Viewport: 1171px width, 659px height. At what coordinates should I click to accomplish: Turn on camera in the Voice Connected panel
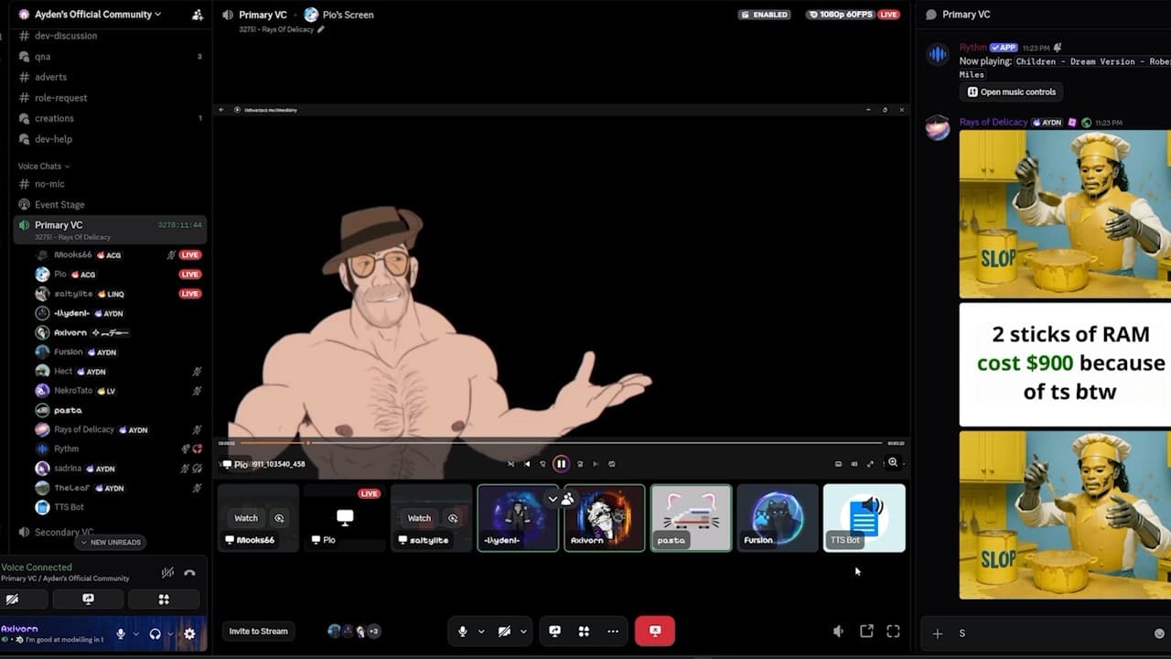pyautogui.click(x=12, y=600)
